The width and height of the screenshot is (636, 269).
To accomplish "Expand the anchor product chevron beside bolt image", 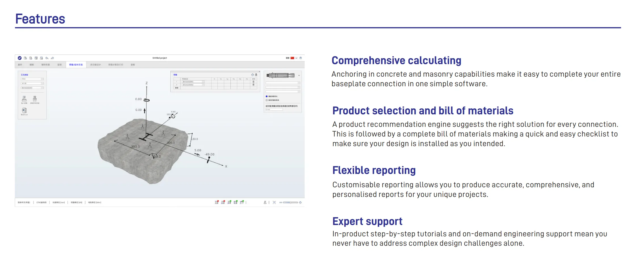I will pyautogui.click(x=299, y=75).
